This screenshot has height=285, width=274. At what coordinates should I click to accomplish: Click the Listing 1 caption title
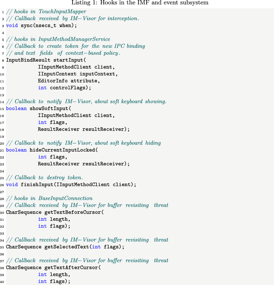(x=140, y=3)
